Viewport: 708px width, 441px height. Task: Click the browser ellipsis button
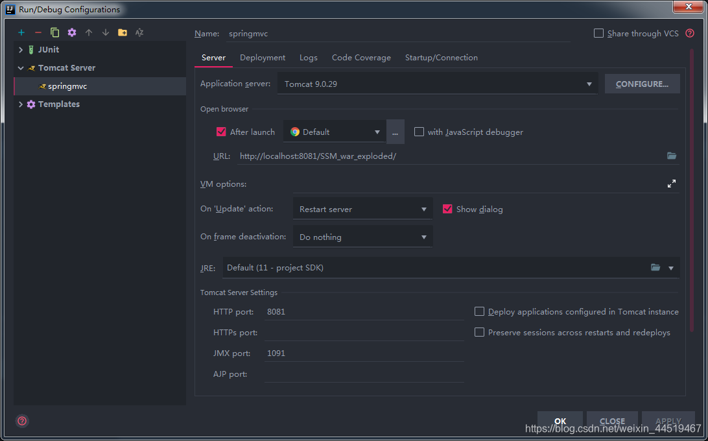[x=395, y=132]
